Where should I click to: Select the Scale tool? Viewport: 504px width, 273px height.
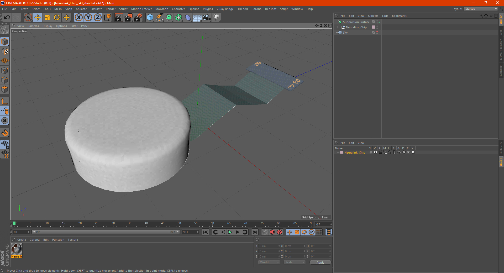tap(47, 18)
